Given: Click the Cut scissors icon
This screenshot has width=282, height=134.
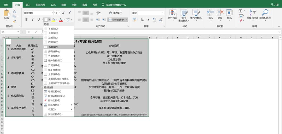Looking at the screenshot, I should coord(14,11).
